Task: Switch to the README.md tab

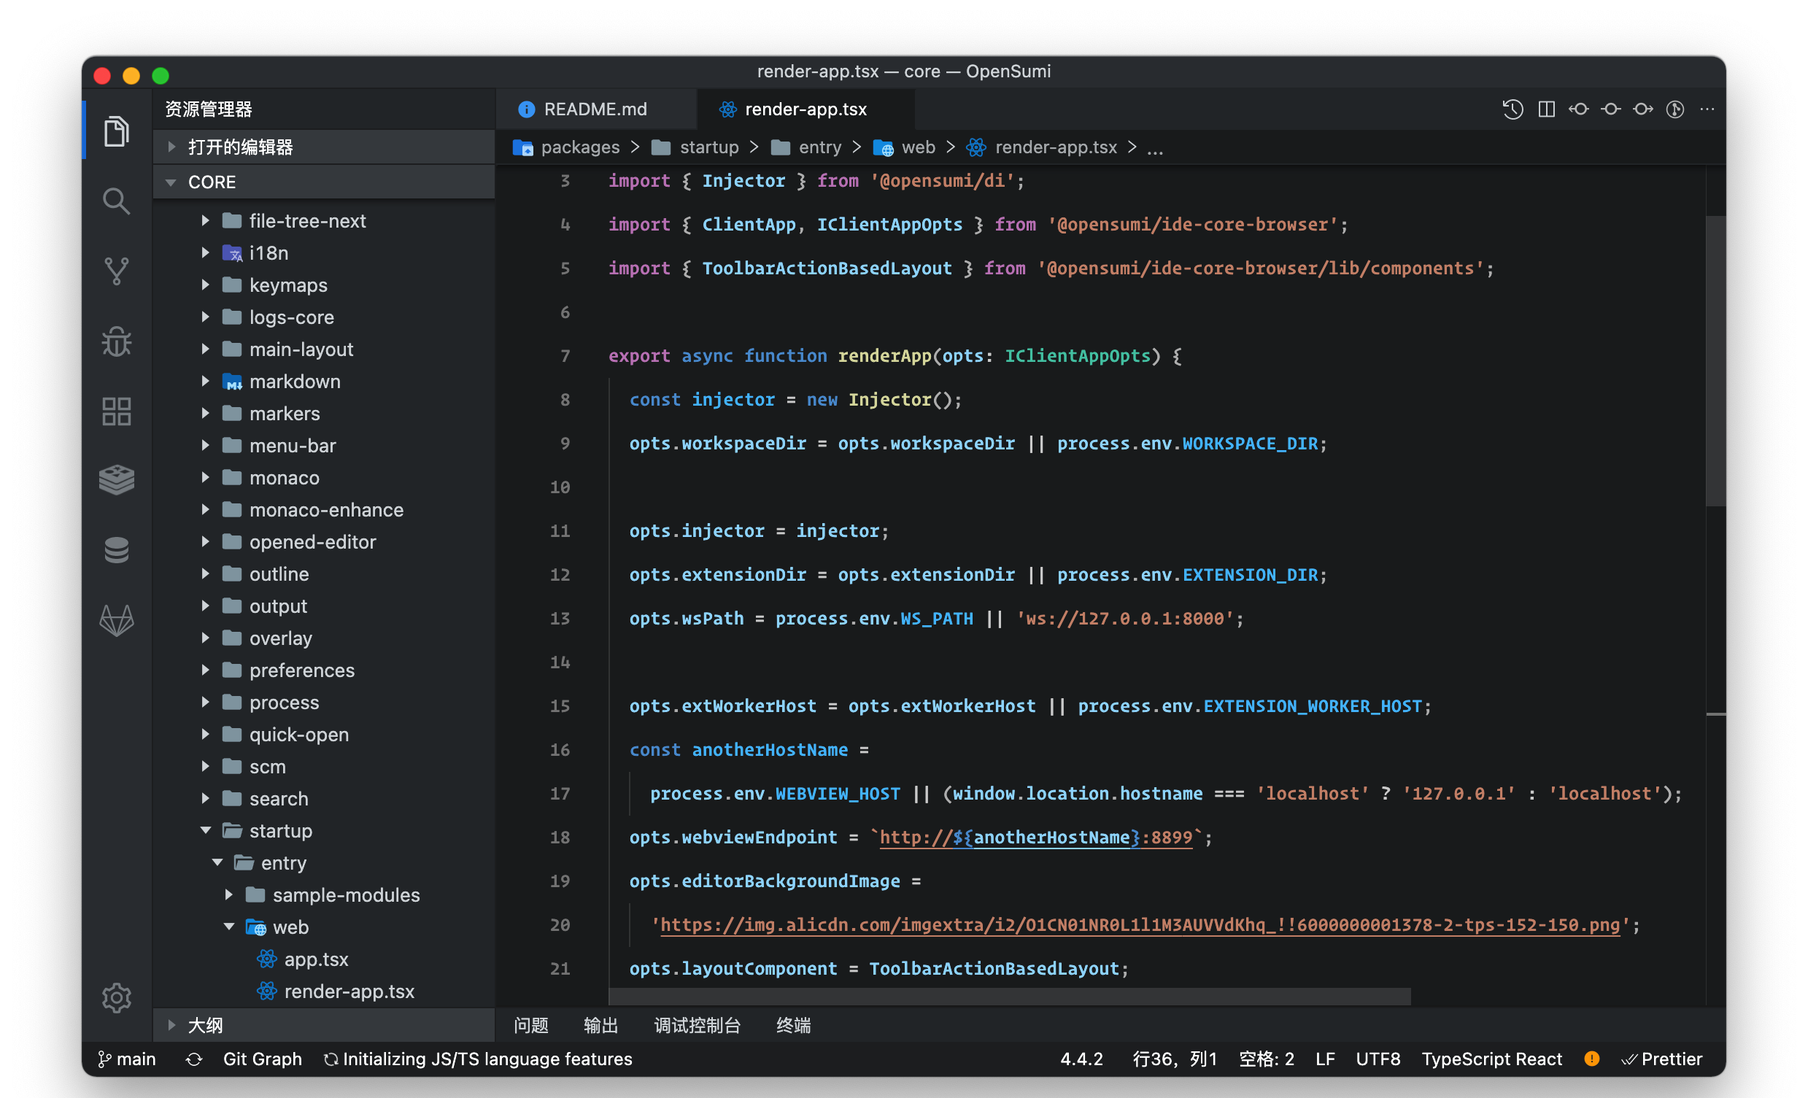Action: tap(596, 109)
